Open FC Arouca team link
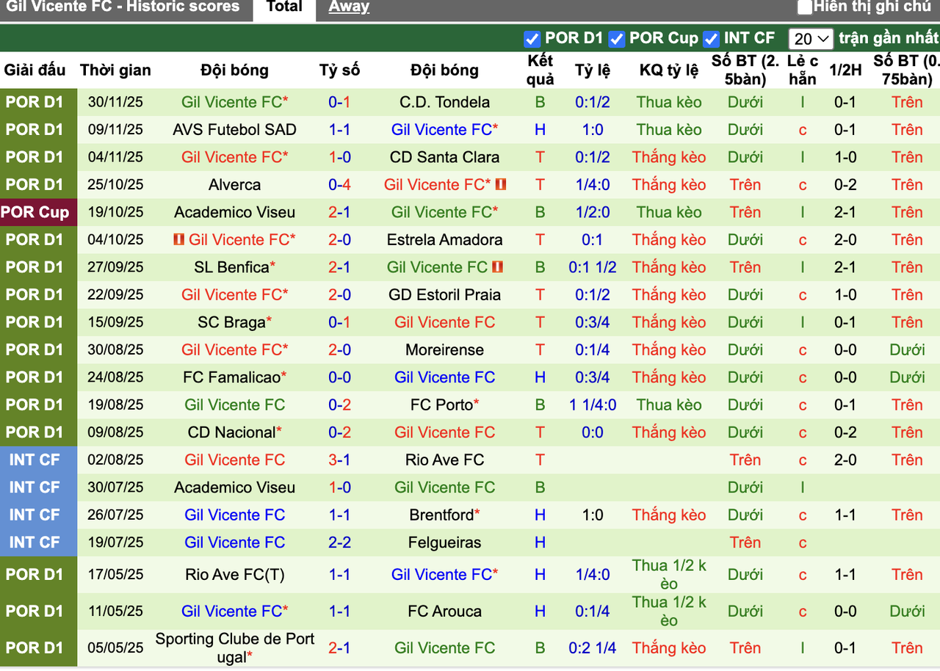The width and height of the screenshot is (940, 671). pyautogui.click(x=444, y=612)
